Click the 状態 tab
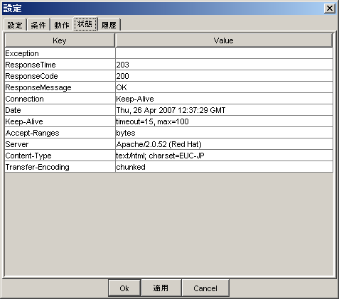The image size is (339, 299). 85,23
